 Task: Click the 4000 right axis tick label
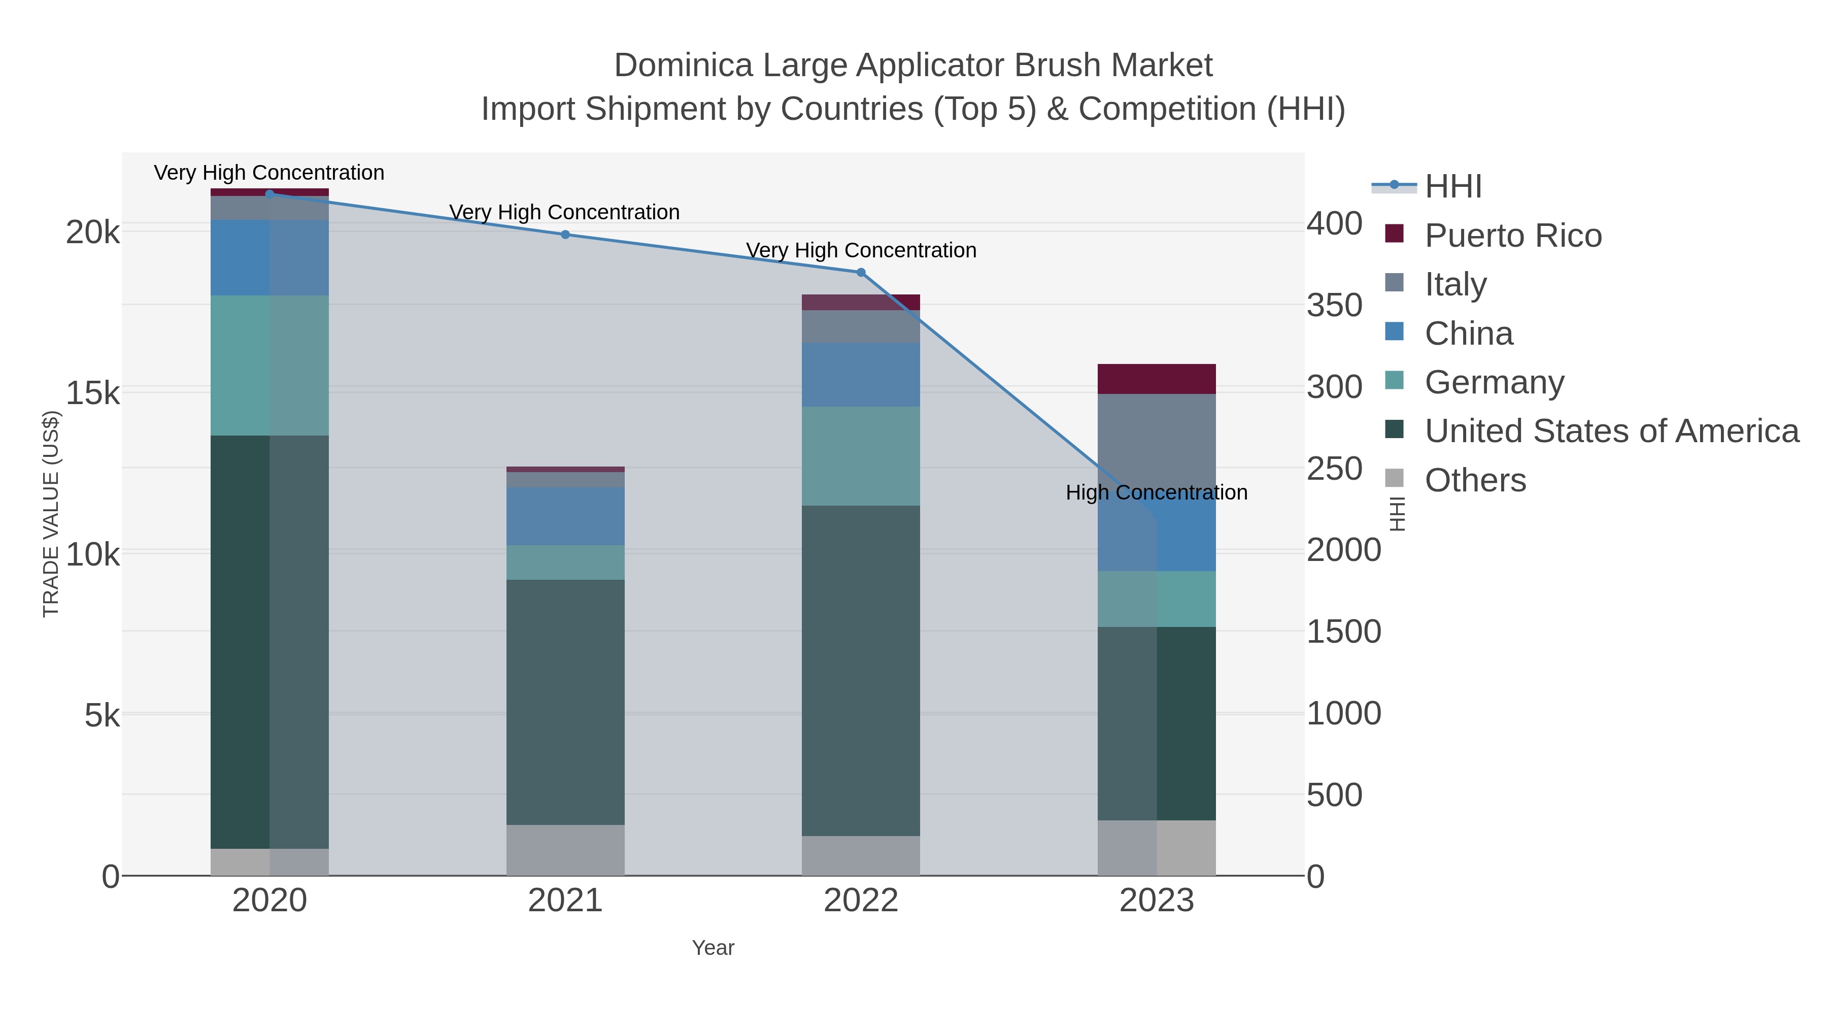click(1335, 223)
